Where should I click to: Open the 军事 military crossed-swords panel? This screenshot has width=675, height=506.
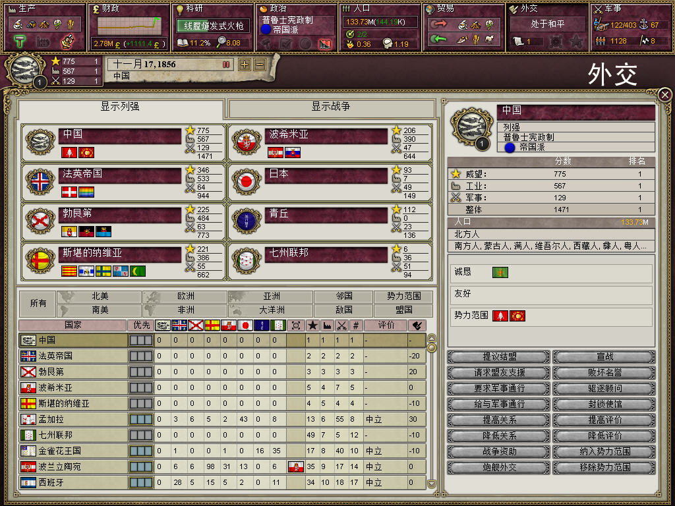click(598, 9)
